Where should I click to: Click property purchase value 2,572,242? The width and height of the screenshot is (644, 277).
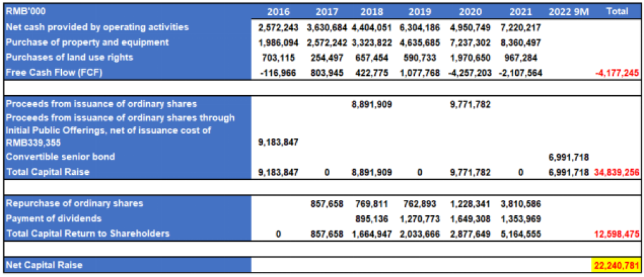point(327,42)
